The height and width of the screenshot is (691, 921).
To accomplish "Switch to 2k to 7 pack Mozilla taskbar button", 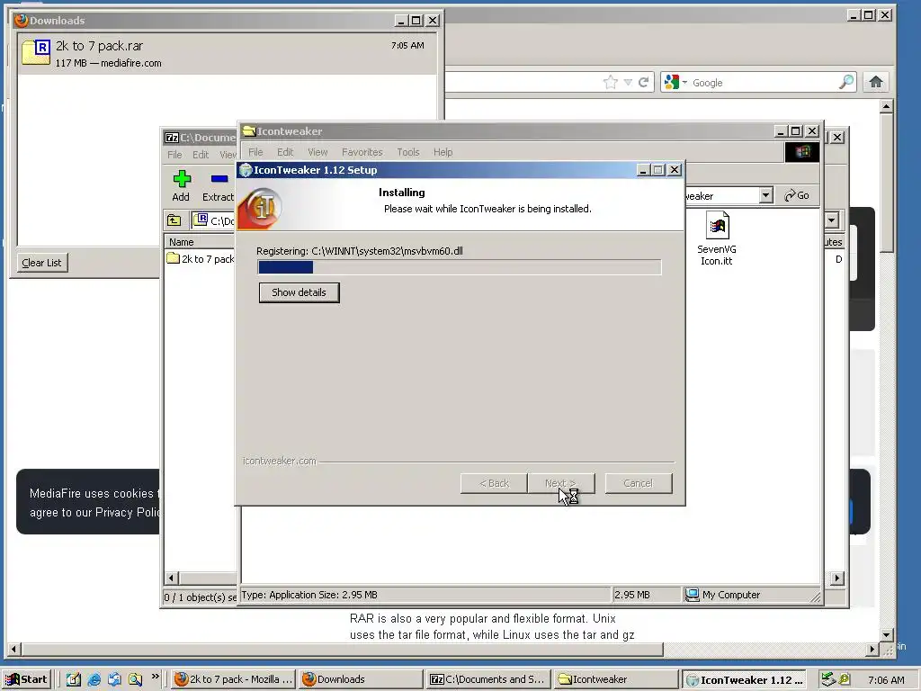I will tap(234, 680).
